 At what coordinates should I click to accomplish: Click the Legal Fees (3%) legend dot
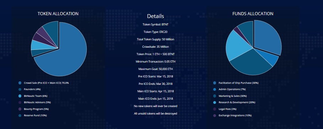pyautogui.click(x=215, y=109)
